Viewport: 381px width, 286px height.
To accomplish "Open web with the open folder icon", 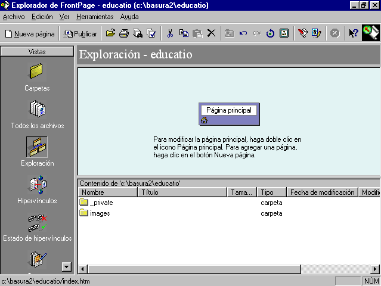I will tap(110, 33).
